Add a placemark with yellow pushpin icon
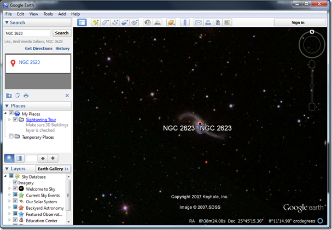This screenshot has height=230, width=332. [x=96, y=22]
